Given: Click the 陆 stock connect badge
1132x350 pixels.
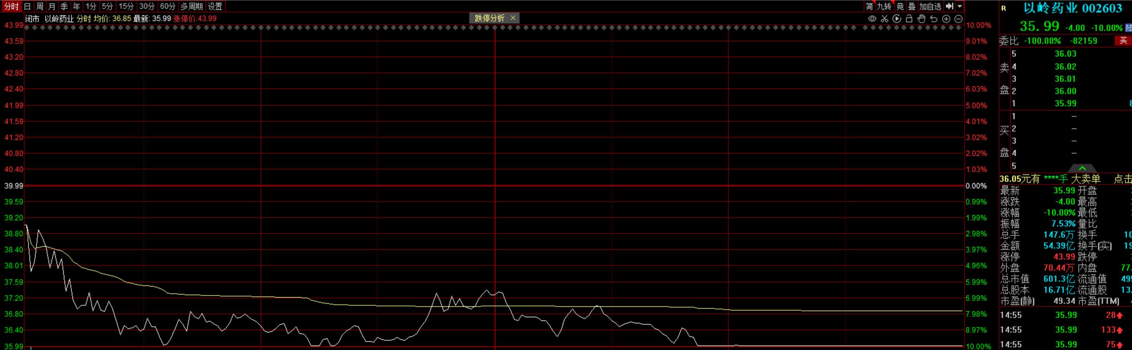Looking at the screenshot, I should click(x=1128, y=28).
